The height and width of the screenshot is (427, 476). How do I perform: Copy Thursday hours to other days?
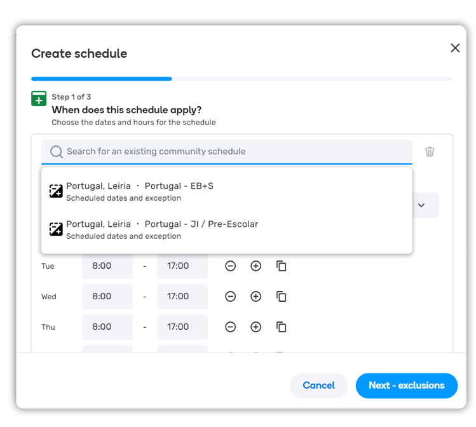[x=282, y=327]
